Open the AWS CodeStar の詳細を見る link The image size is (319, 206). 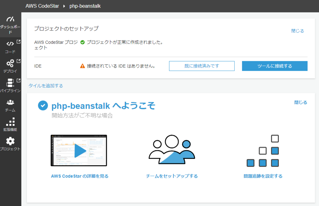point(79,176)
